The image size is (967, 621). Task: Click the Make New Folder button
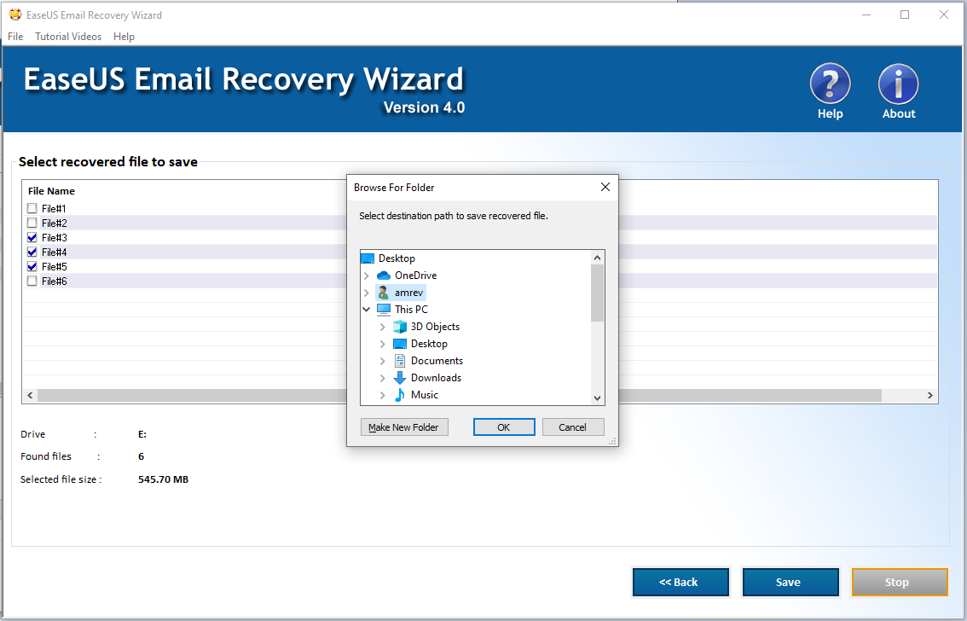click(403, 427)
